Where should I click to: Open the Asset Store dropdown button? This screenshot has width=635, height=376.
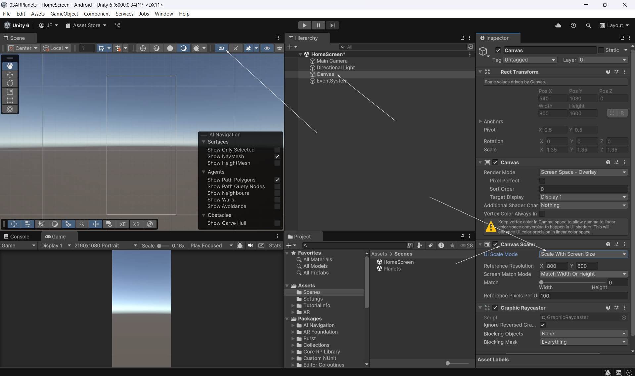click(x=86, y=25)
